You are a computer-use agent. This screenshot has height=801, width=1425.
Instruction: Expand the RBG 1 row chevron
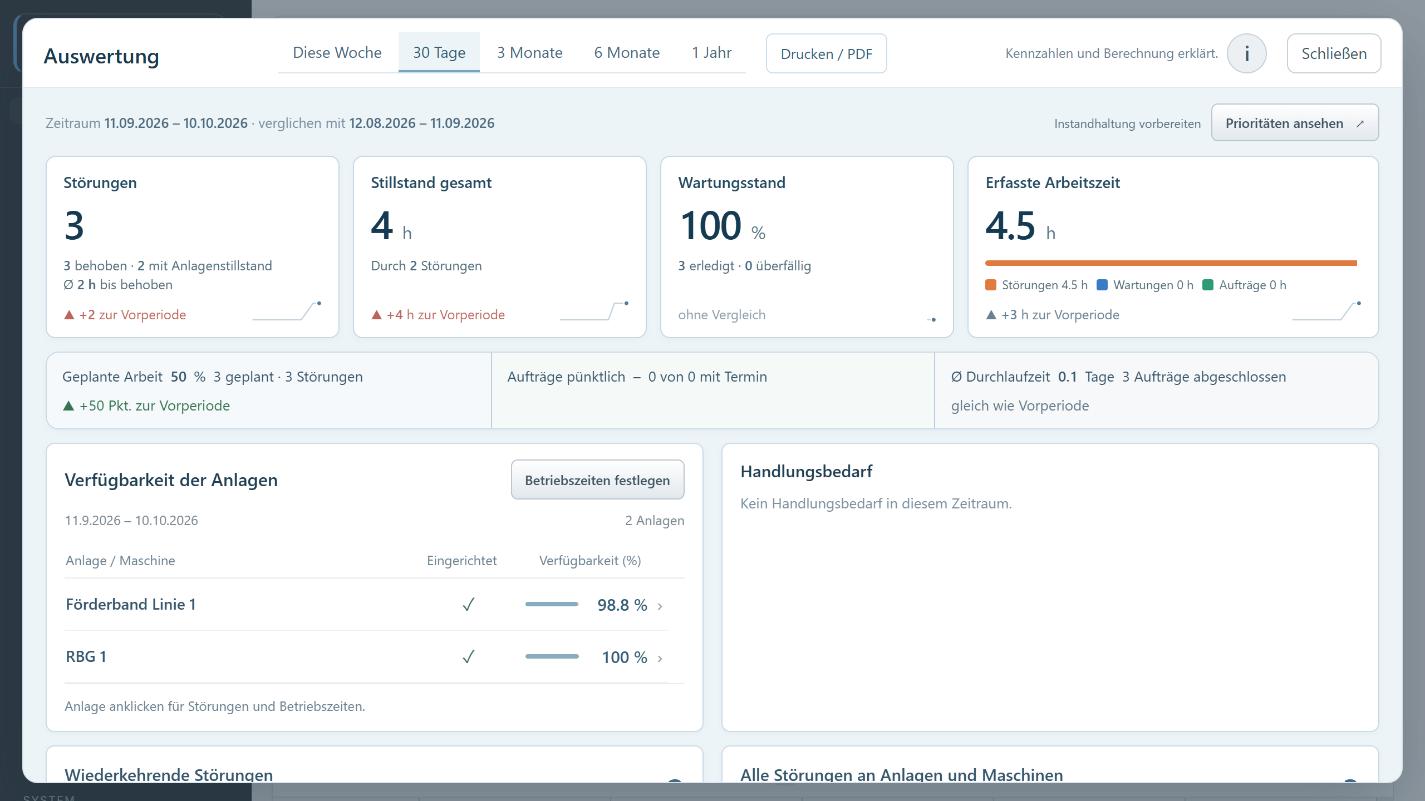click(x=660, y=658)
